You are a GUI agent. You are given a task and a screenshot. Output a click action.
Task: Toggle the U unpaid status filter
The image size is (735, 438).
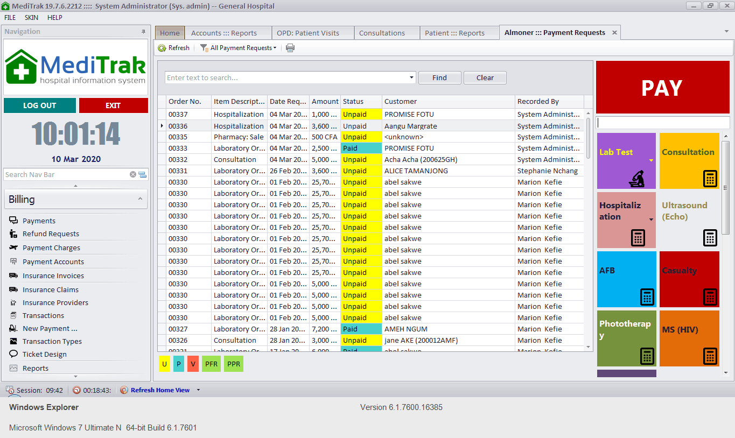tap(164, 364)
